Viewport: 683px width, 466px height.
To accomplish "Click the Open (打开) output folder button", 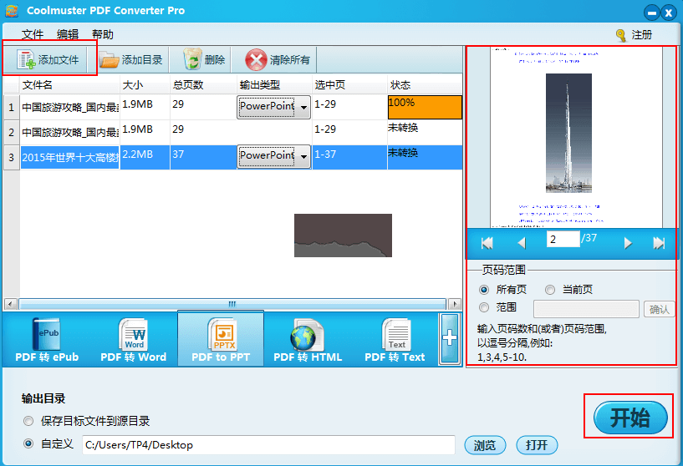I will 537,445.
